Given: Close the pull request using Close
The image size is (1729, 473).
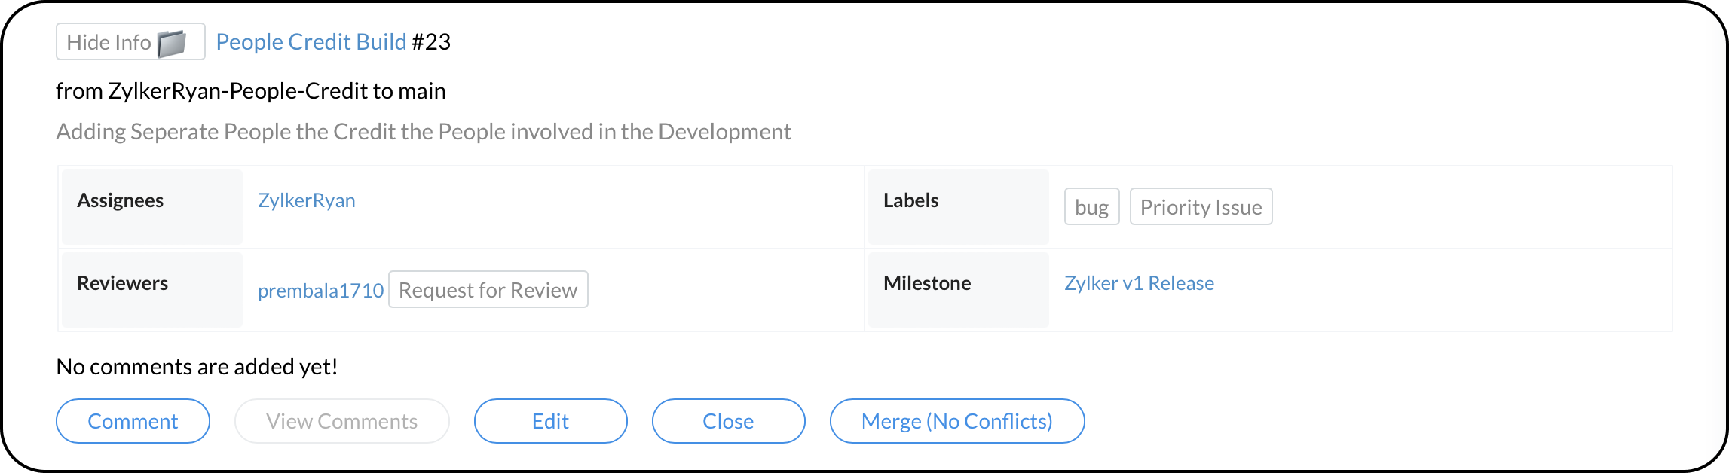Looking at the screenshot, I should [x=728, y=421].
